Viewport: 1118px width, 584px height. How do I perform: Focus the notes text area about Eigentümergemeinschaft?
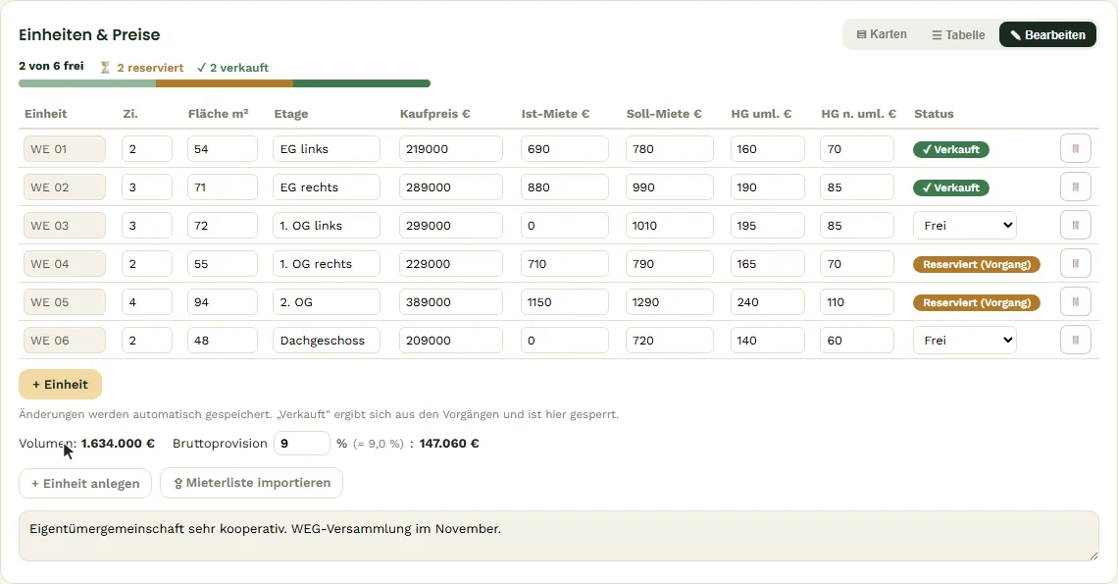click(559, 536)
